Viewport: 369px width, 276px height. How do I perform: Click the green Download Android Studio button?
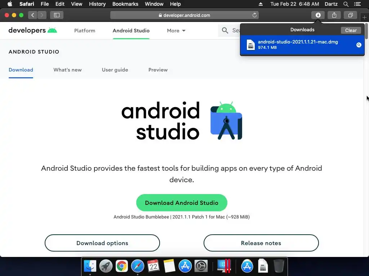pos(182,203)
